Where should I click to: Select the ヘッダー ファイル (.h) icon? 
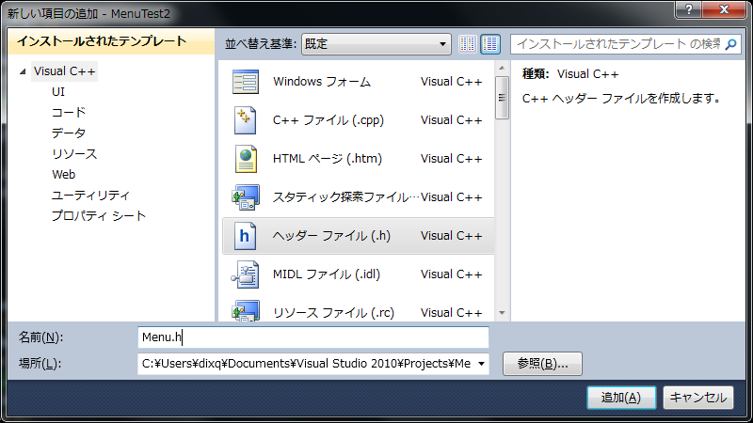tap(245, 236)
